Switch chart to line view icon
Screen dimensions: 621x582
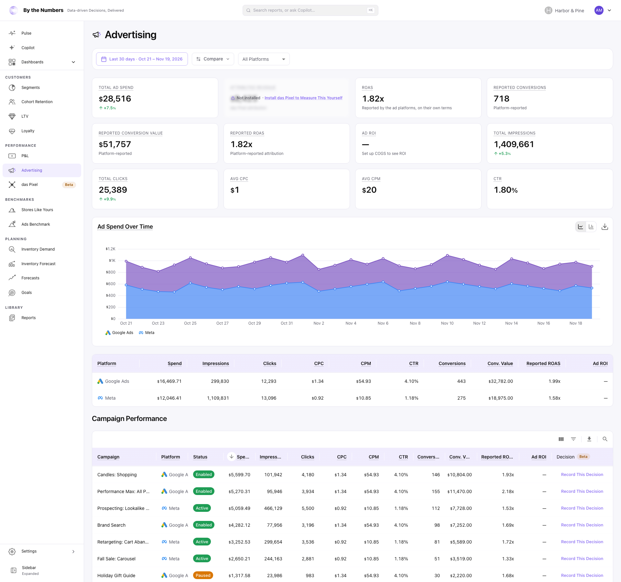581,227
